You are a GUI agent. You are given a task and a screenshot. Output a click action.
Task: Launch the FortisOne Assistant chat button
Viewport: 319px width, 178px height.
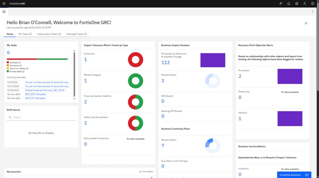click(294, 175)
